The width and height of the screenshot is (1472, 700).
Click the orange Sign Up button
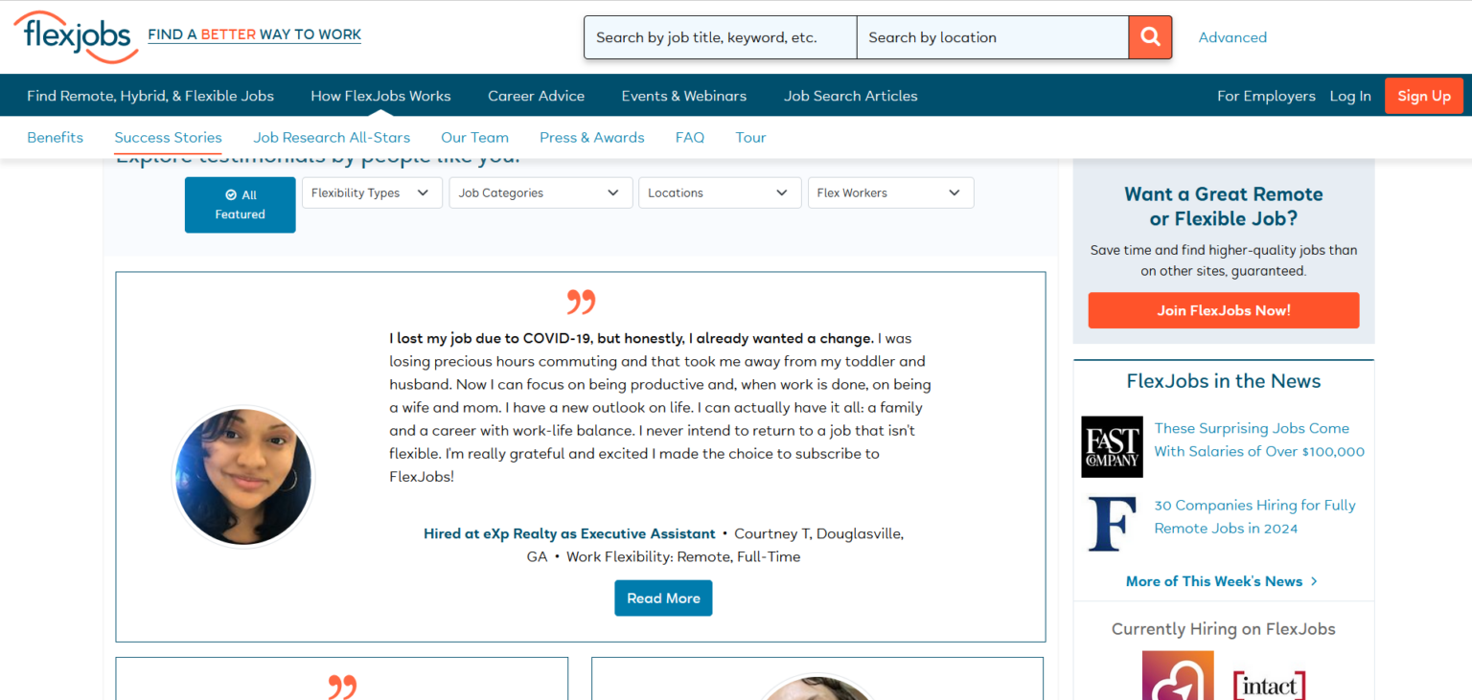[x=1423, y=96]
